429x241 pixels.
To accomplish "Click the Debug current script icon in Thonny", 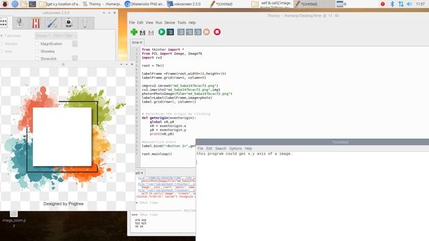I will (x=170, y=32).
